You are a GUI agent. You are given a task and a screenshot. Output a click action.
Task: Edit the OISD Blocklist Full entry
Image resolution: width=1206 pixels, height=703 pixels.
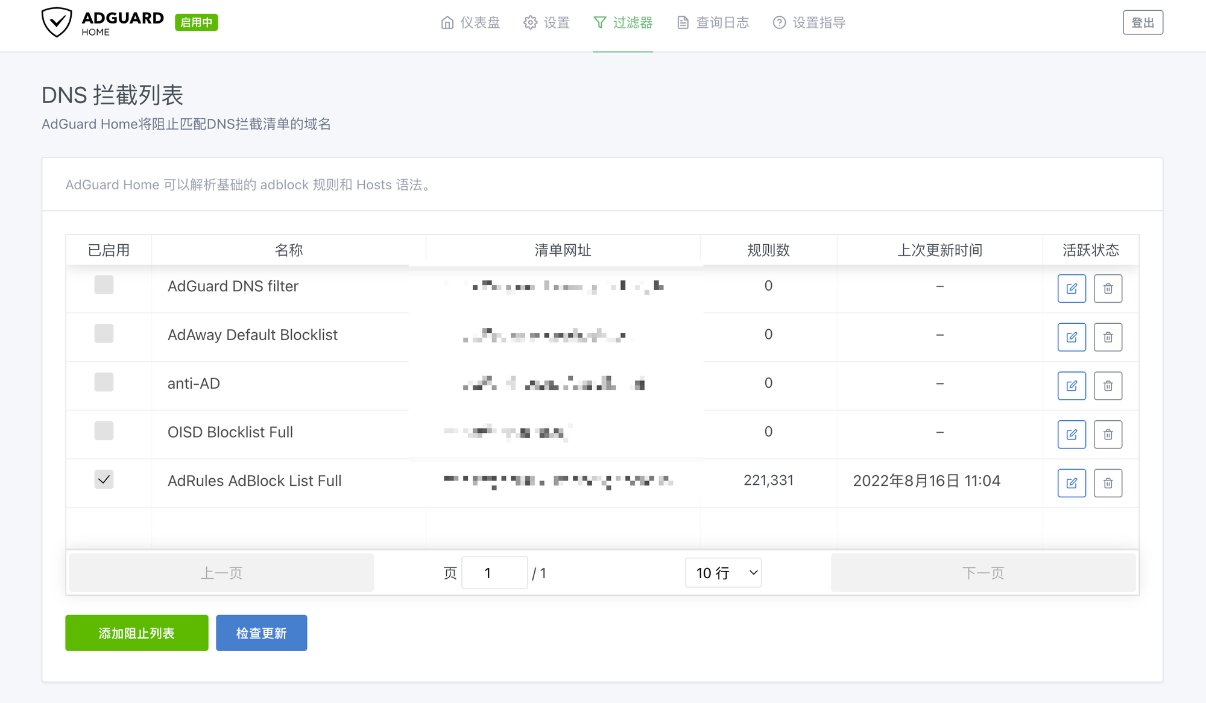(x=1072, y=435)
